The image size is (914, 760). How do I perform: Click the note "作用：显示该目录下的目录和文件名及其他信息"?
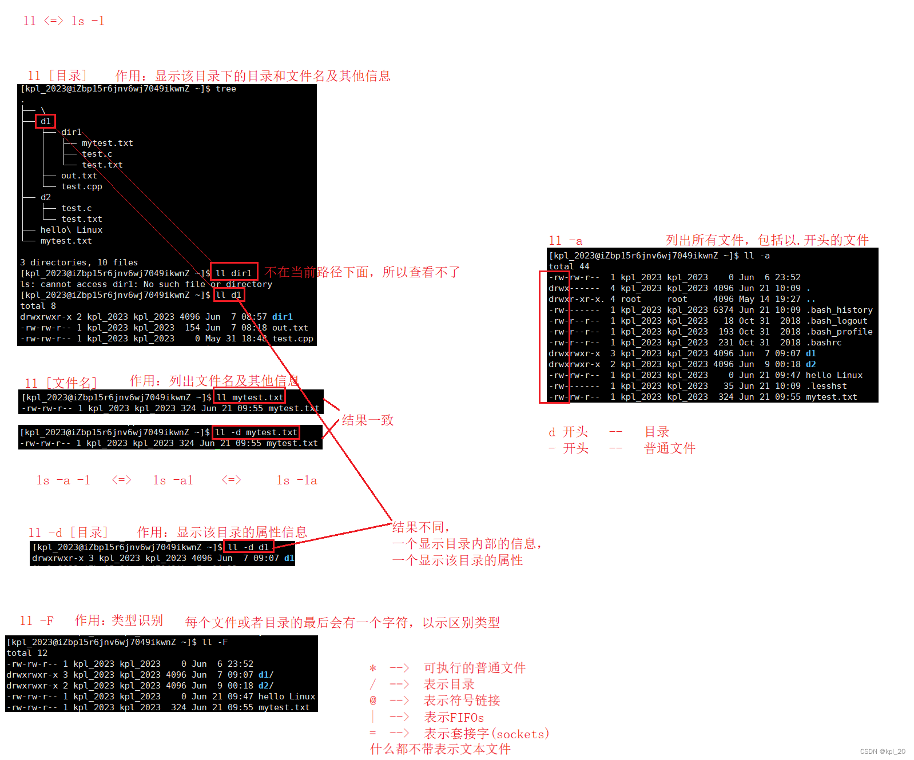click(253, 75)
